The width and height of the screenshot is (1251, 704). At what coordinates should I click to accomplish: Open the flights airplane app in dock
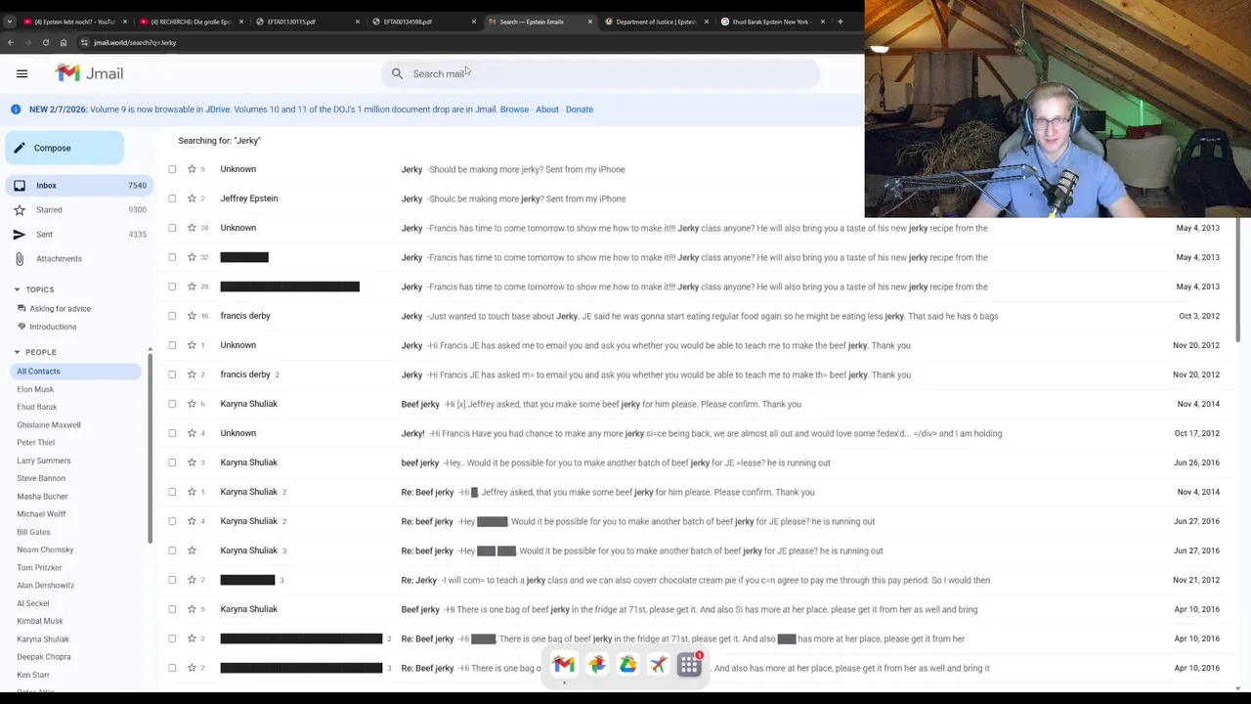(x=659, y=665)
